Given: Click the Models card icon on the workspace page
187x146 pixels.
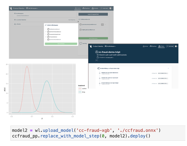Looking at the screenshot, I should point(15,24).
